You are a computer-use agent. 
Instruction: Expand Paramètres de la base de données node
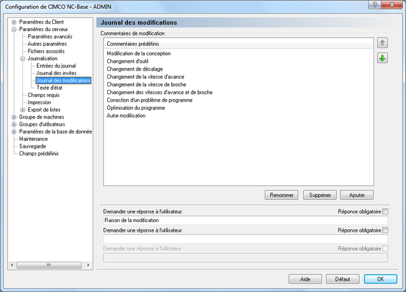point(14,131)
